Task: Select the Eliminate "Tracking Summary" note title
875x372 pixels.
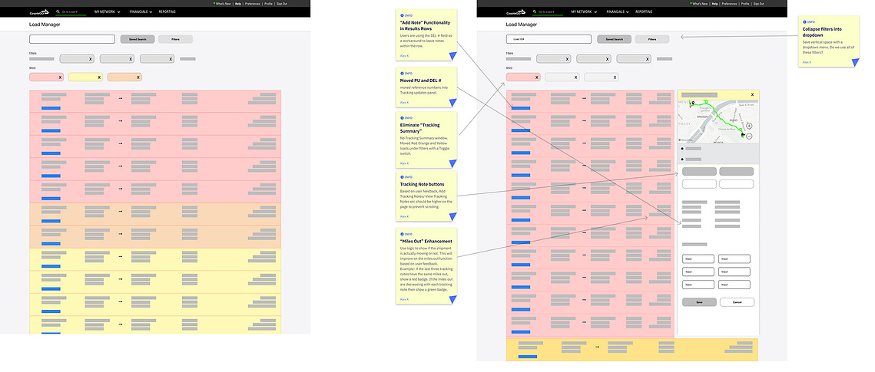Action: coord(419,128)
